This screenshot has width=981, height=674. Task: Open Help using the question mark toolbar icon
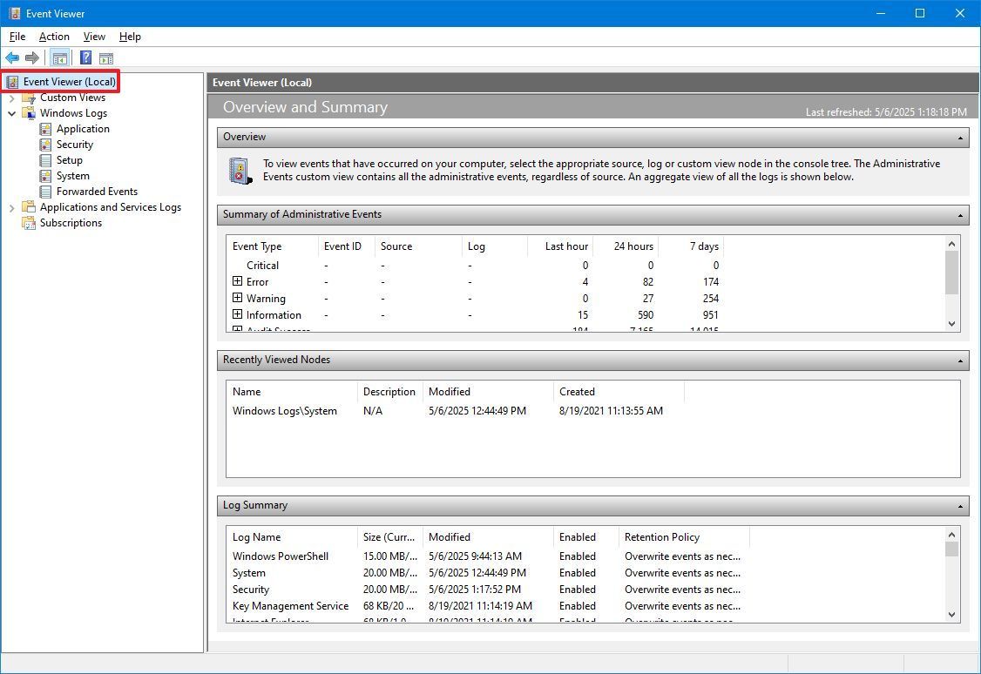[x=85, y=57]
